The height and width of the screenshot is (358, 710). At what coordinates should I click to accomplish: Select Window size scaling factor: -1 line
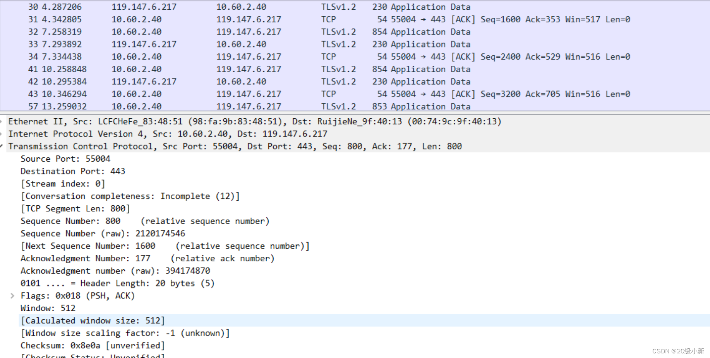click(125, 333)
